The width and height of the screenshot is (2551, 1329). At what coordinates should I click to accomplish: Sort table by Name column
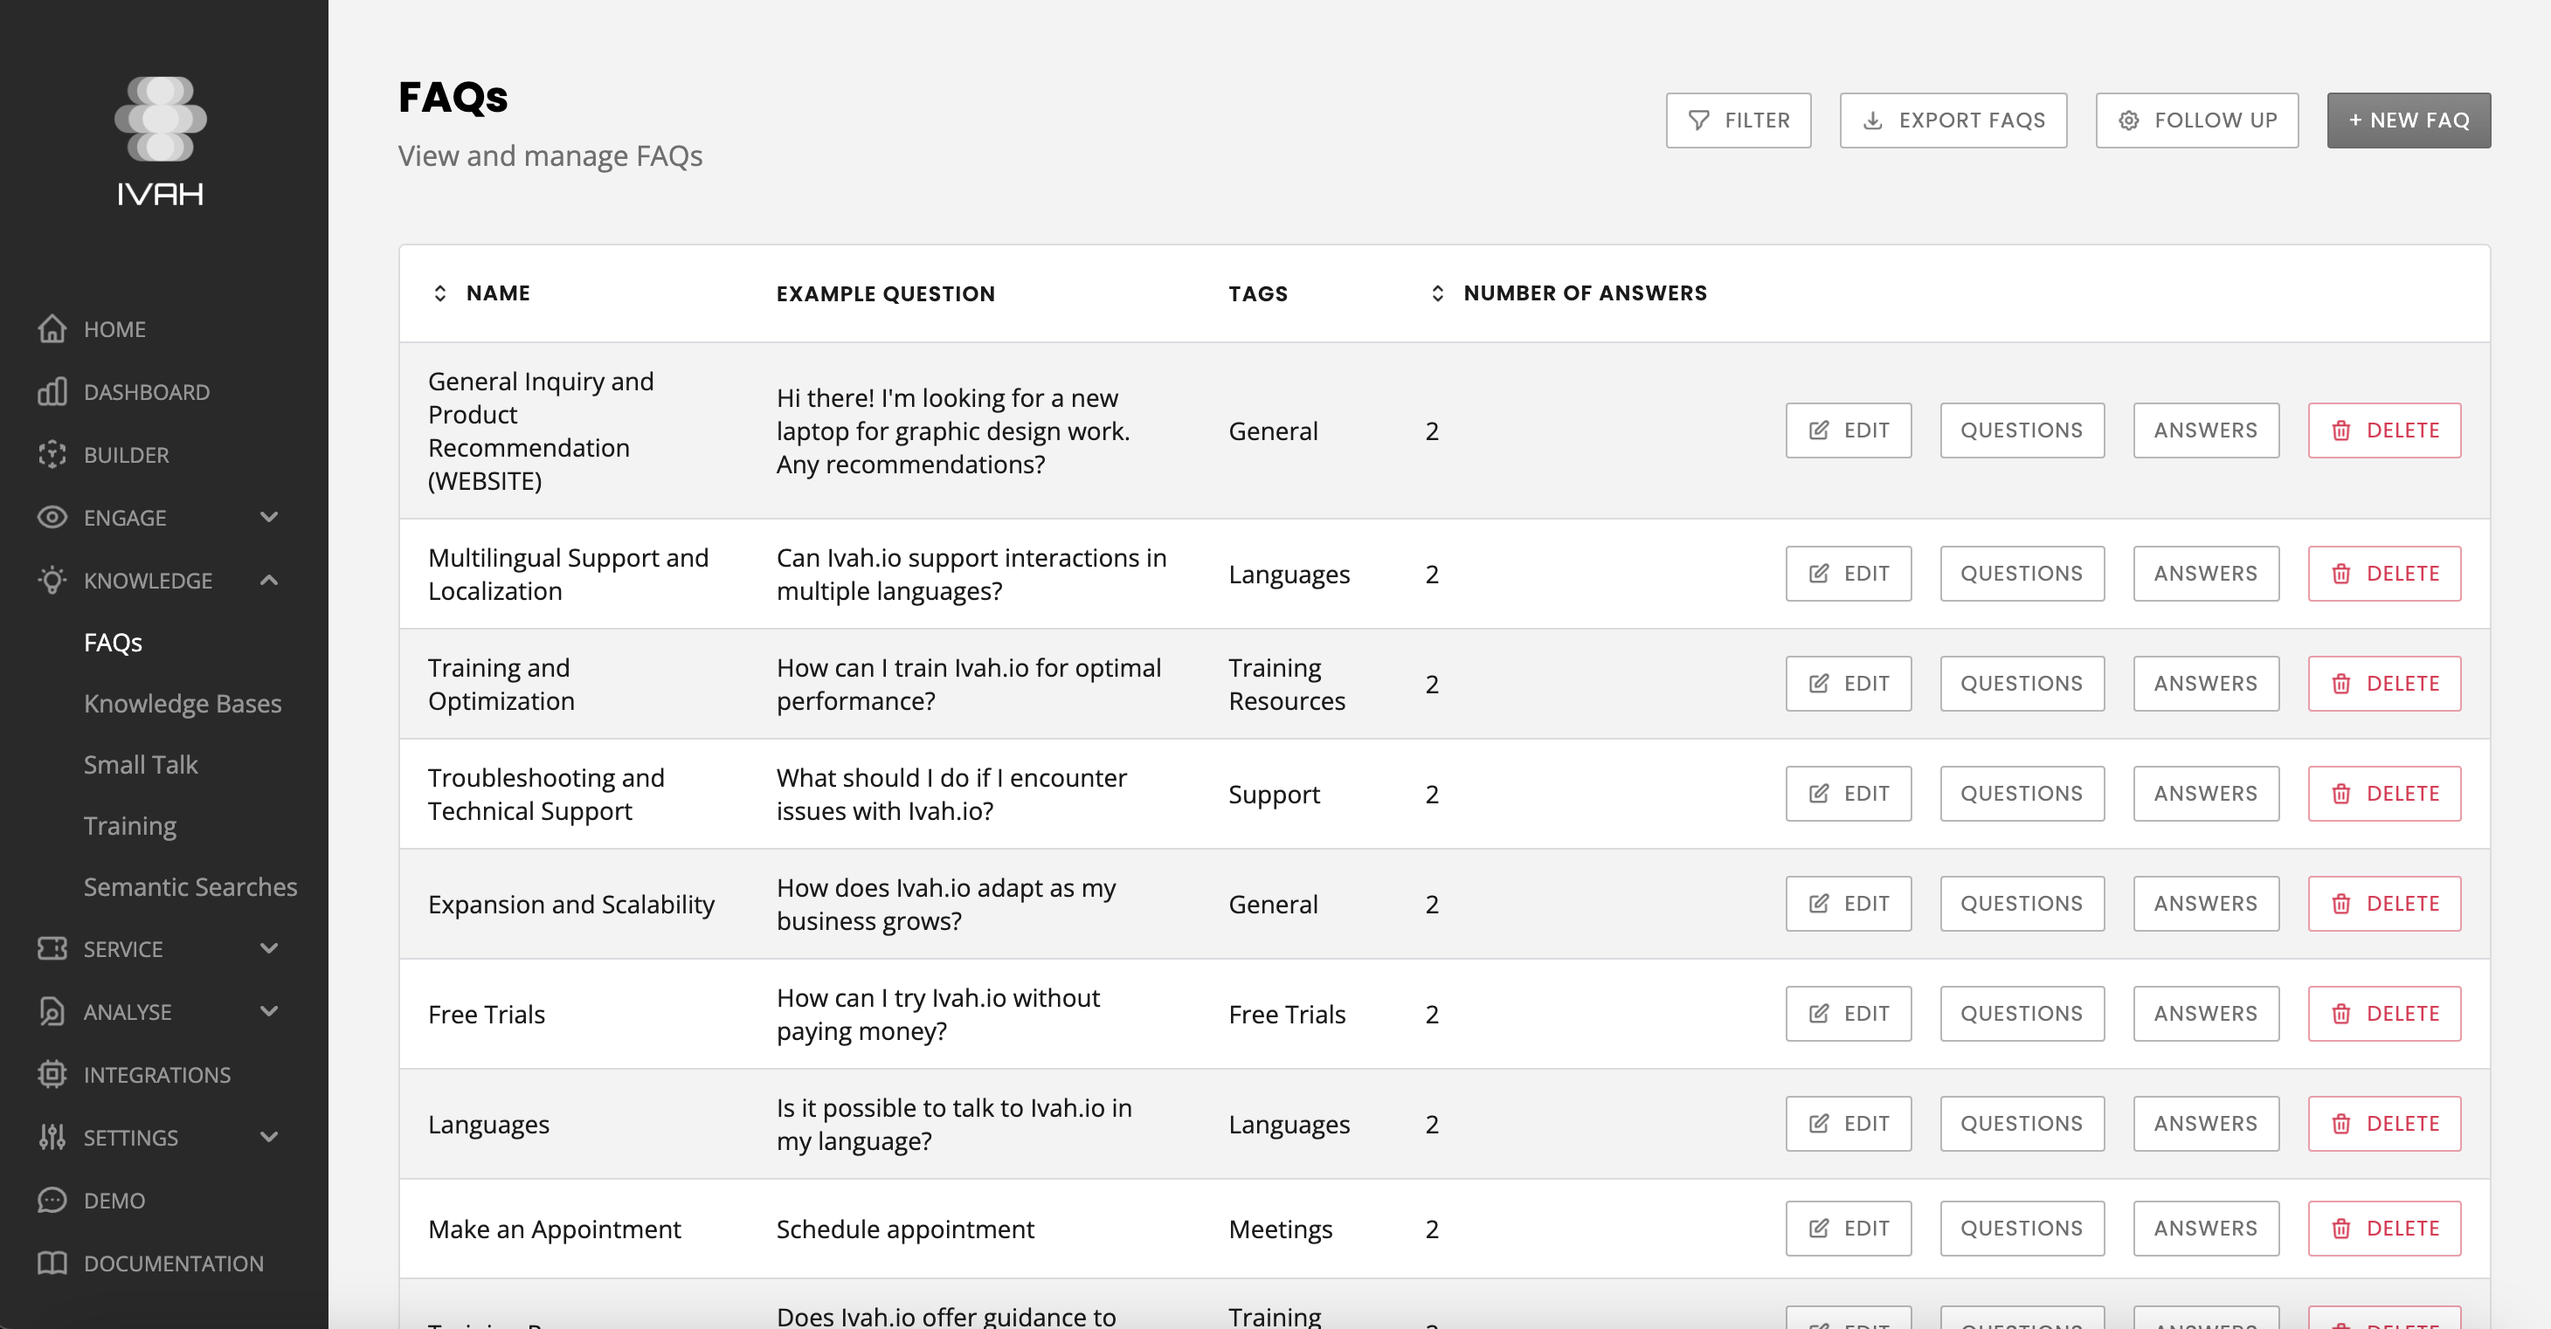click(x=440, y=294)
